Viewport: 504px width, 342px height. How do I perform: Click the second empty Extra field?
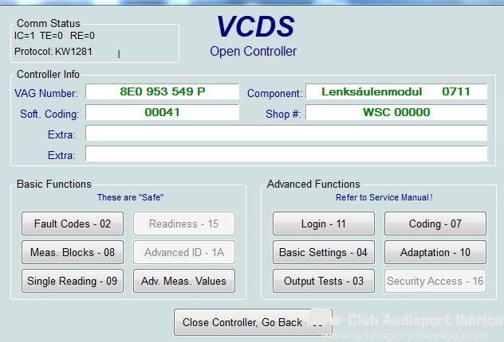[286, 154]
